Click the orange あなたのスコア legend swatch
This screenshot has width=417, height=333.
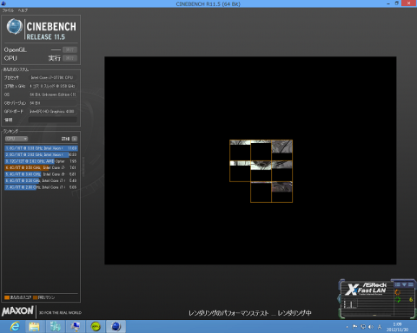[7, 297]
